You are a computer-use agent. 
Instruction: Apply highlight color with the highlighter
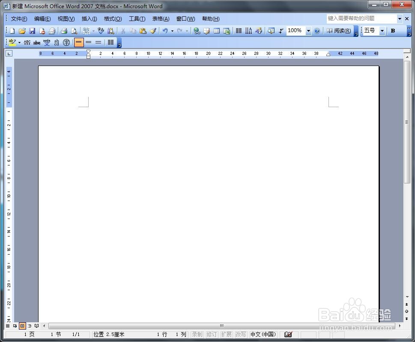point(12,42)
